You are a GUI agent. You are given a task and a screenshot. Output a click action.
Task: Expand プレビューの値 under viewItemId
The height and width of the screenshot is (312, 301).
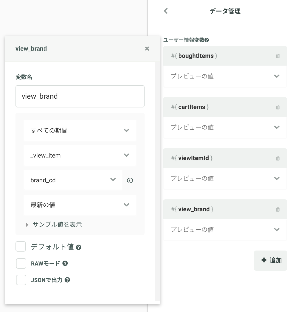click(225, 178)
